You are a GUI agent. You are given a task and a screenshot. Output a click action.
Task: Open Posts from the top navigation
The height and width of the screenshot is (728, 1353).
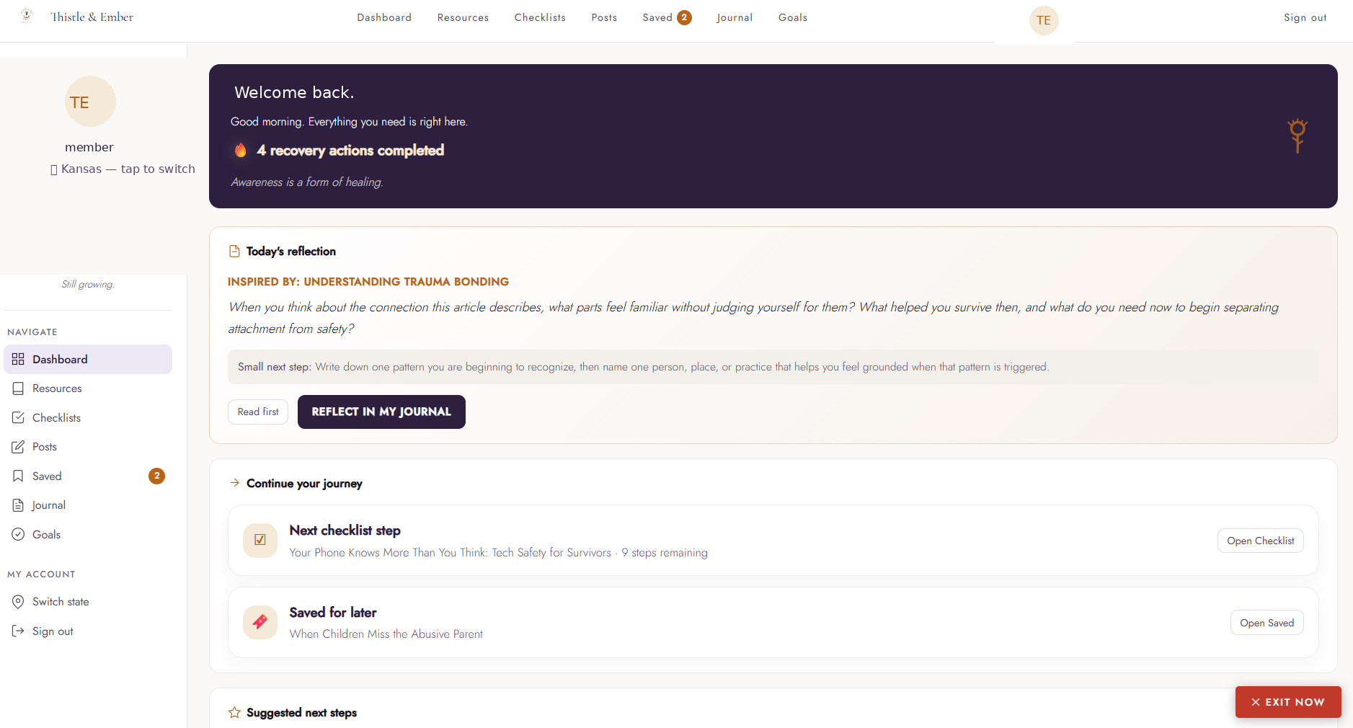pyautogui.click(x=604, y=17)
